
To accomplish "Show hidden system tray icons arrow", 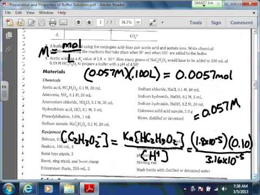I will tap(185, 189).
